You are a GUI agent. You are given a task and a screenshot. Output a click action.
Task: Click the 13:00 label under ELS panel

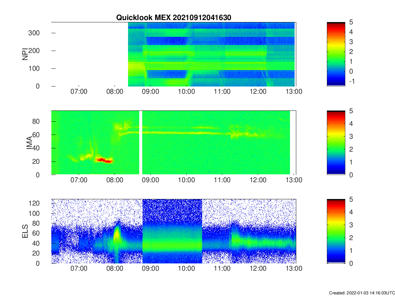click(x=294, y=269)
